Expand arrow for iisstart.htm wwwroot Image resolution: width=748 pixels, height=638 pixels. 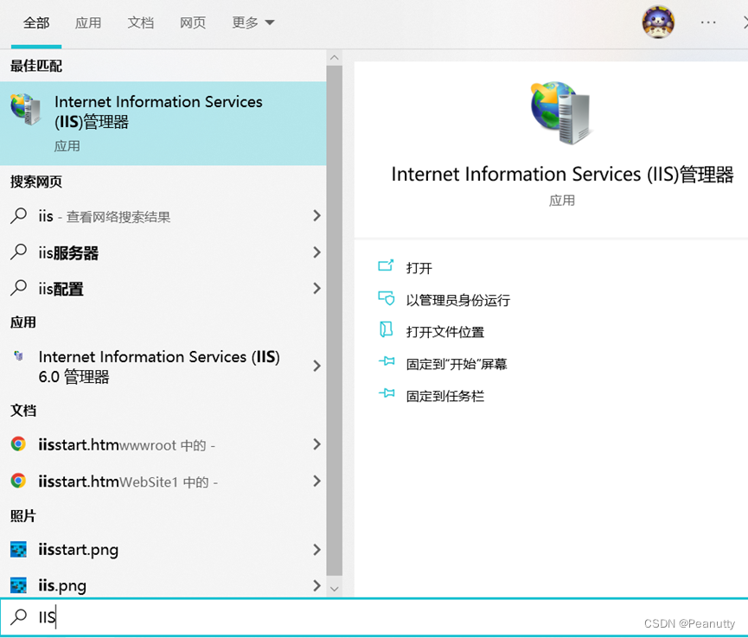click(316, 444)
